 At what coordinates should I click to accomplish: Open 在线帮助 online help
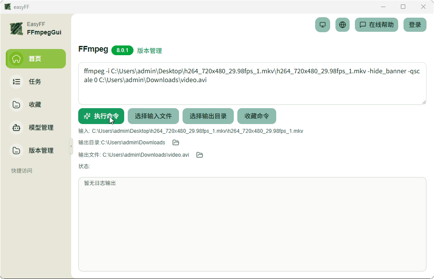pos(377,25)
